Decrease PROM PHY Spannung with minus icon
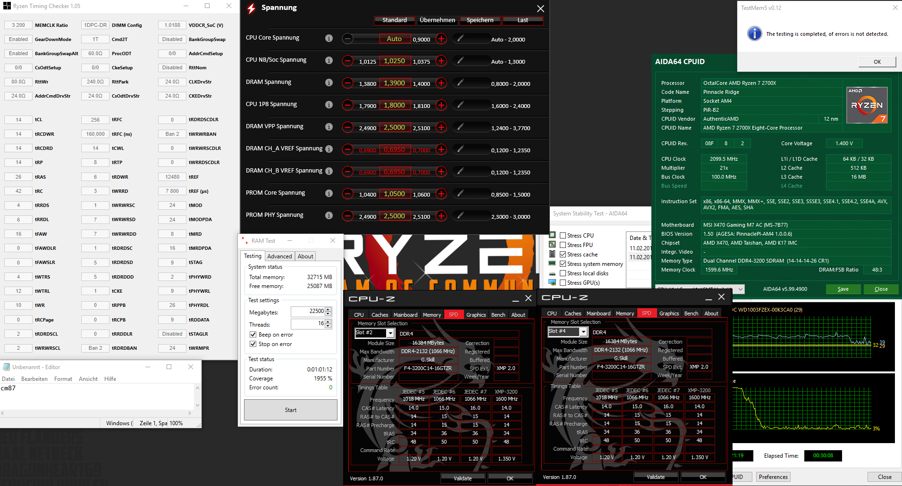This screenshot has width=902, height=486. click(x=347, y=216)
